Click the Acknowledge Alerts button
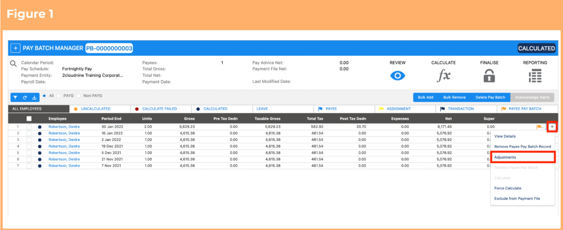Viewport: 563px width, 230px height. click(532, 97)
